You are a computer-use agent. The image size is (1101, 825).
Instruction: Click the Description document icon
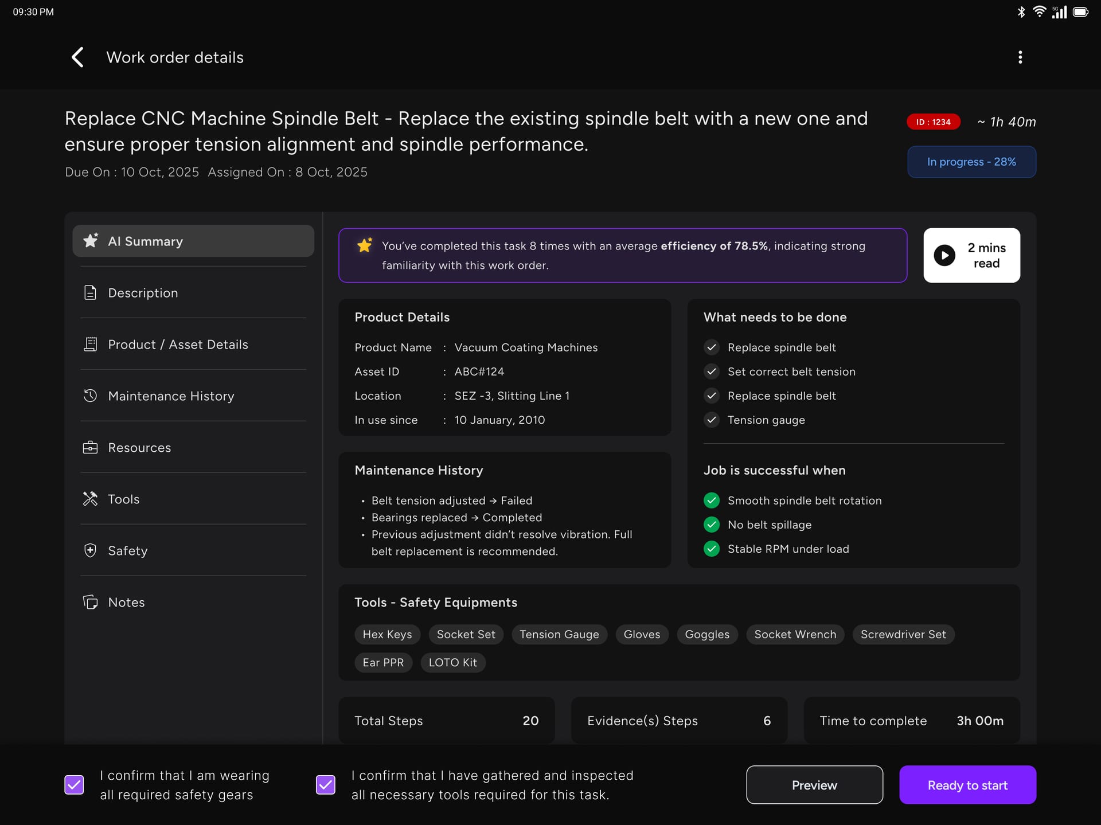[90, 293]
